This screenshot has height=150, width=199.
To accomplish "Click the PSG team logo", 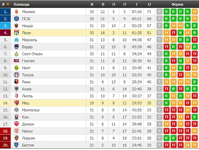I will [x=16, y=19].
